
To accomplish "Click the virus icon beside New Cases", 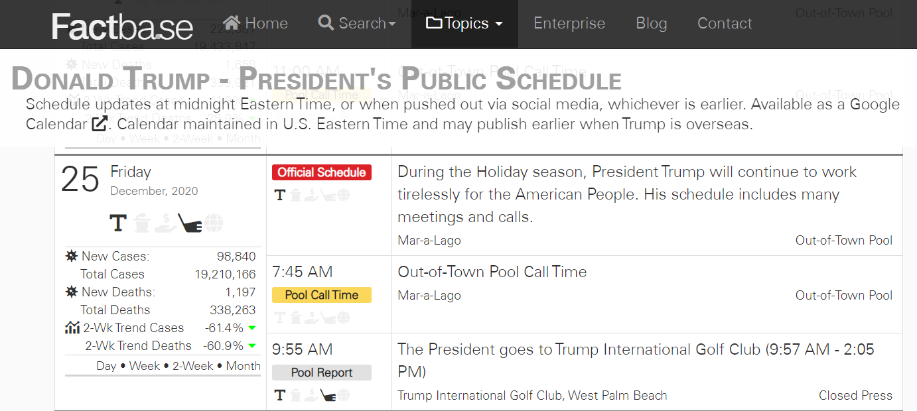I will click(72, 257).
